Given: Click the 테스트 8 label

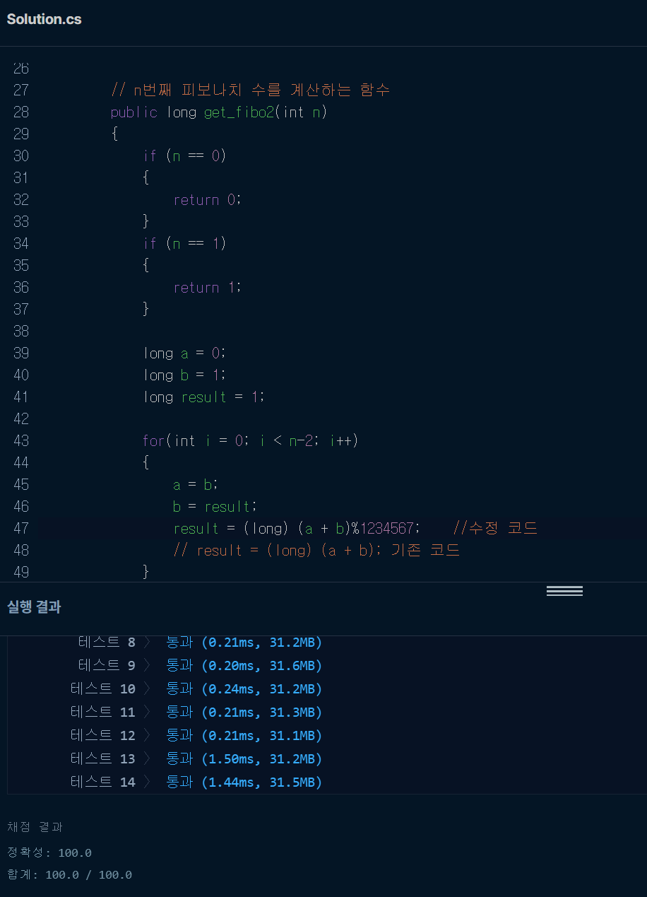Looking at the screenshot, I should point(107,643).
